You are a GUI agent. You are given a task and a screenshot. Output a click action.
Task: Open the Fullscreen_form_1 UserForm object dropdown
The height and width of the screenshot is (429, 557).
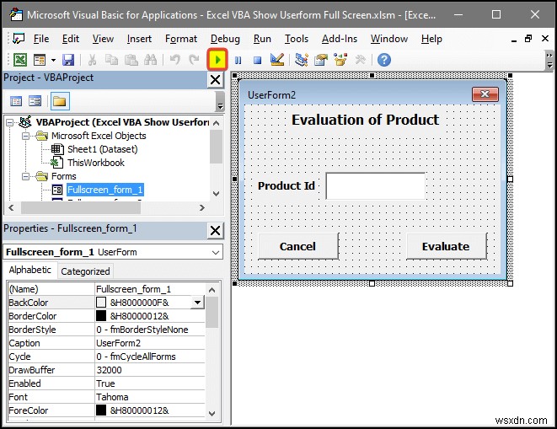click(215, 252)
